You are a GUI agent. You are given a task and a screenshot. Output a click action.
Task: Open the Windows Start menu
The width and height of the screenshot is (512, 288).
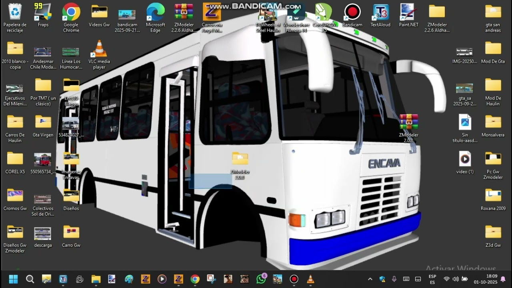[x=13, y=279]
